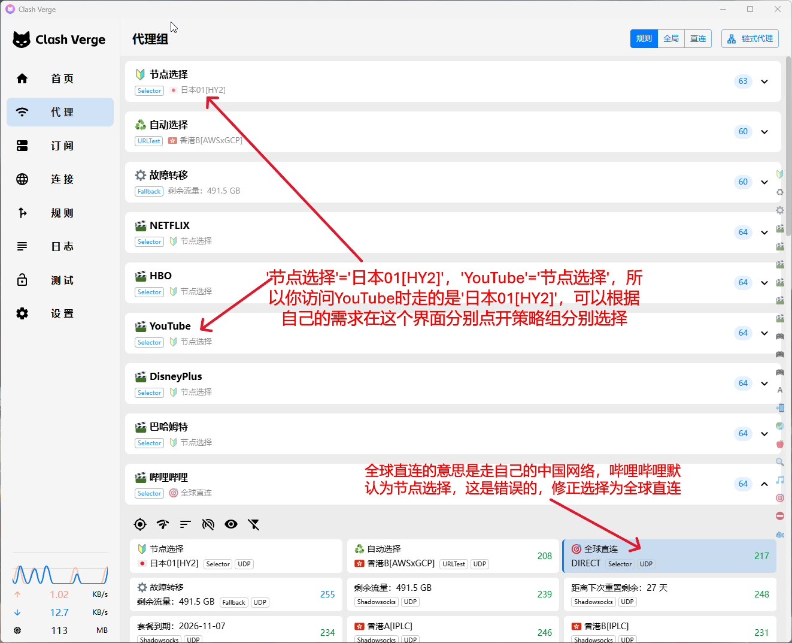Jump to group with red apple icon

[x=779, y=444]
